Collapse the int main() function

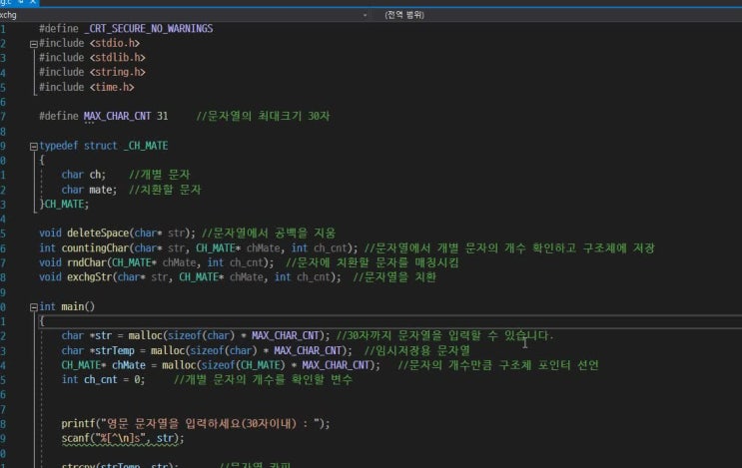tap(34, 307)
